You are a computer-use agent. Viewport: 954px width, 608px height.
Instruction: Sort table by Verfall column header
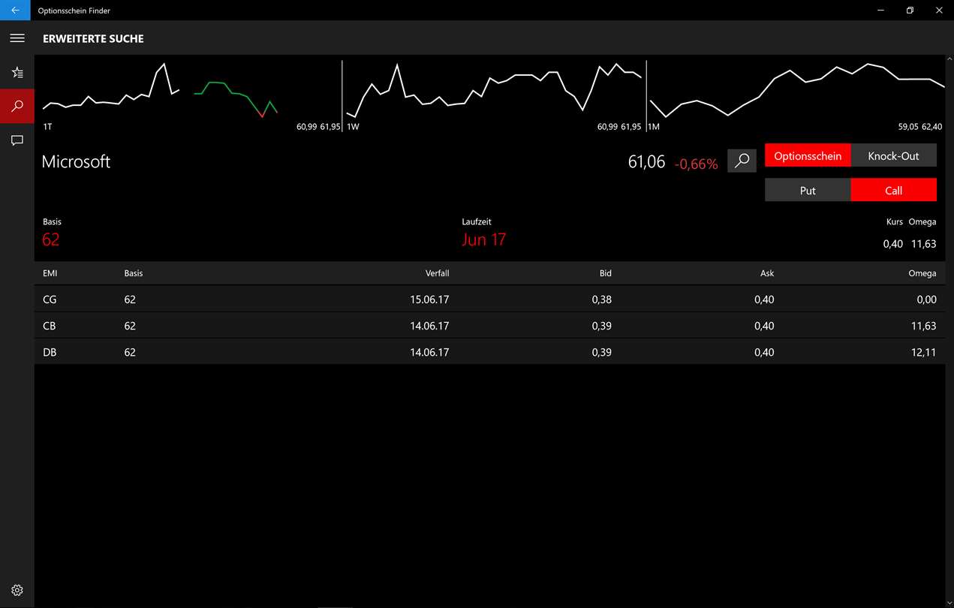(437, 273)
